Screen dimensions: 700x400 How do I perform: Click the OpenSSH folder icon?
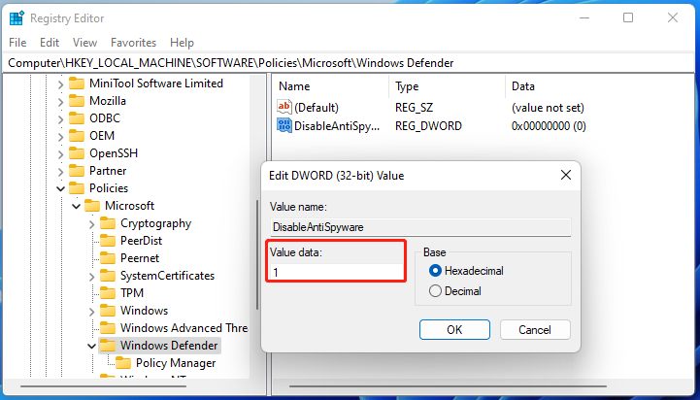click(77, 153)
